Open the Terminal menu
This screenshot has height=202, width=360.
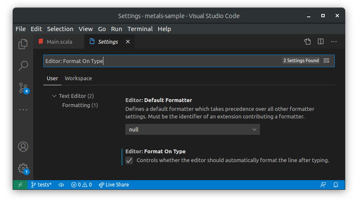[x=140, y=29]
